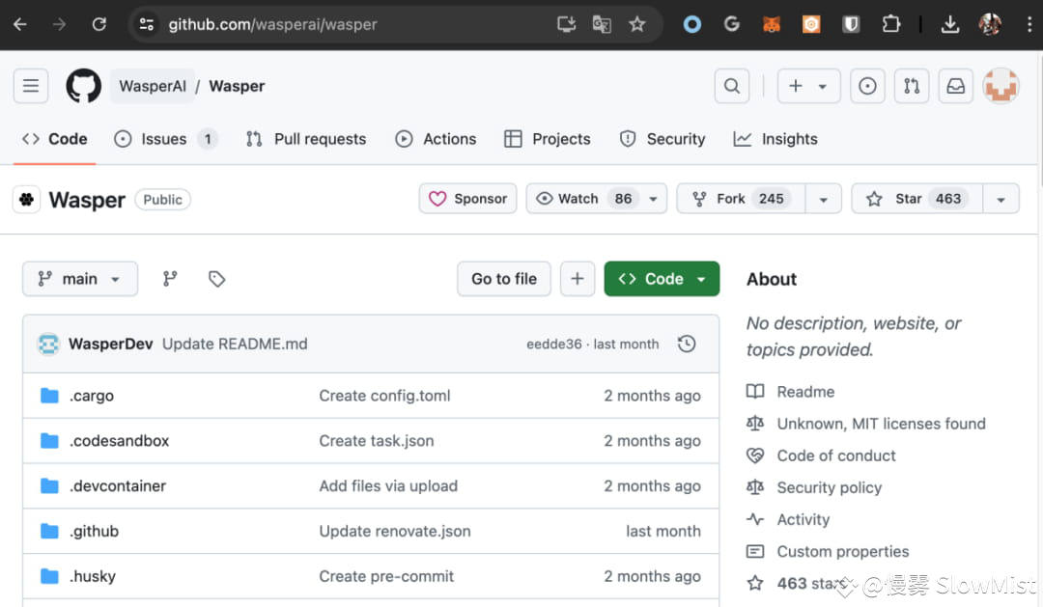Click the browser forward arrow
1043x607 pixels.
click(59, 24)
